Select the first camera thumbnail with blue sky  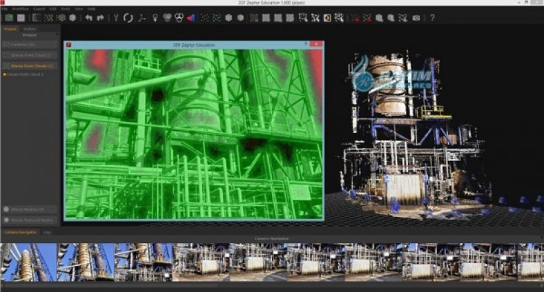[x=28, y=262]
